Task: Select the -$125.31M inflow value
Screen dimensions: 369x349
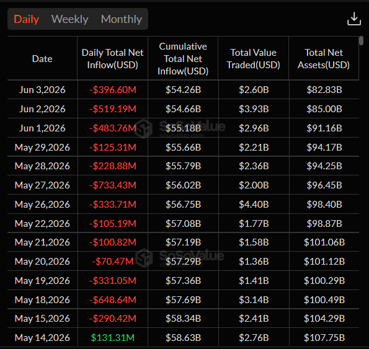Action: tap(113, 148)
